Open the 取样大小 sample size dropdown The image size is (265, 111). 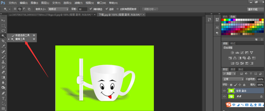[58, 9]
